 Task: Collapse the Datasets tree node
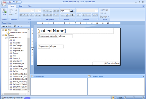tap(3, 35)
